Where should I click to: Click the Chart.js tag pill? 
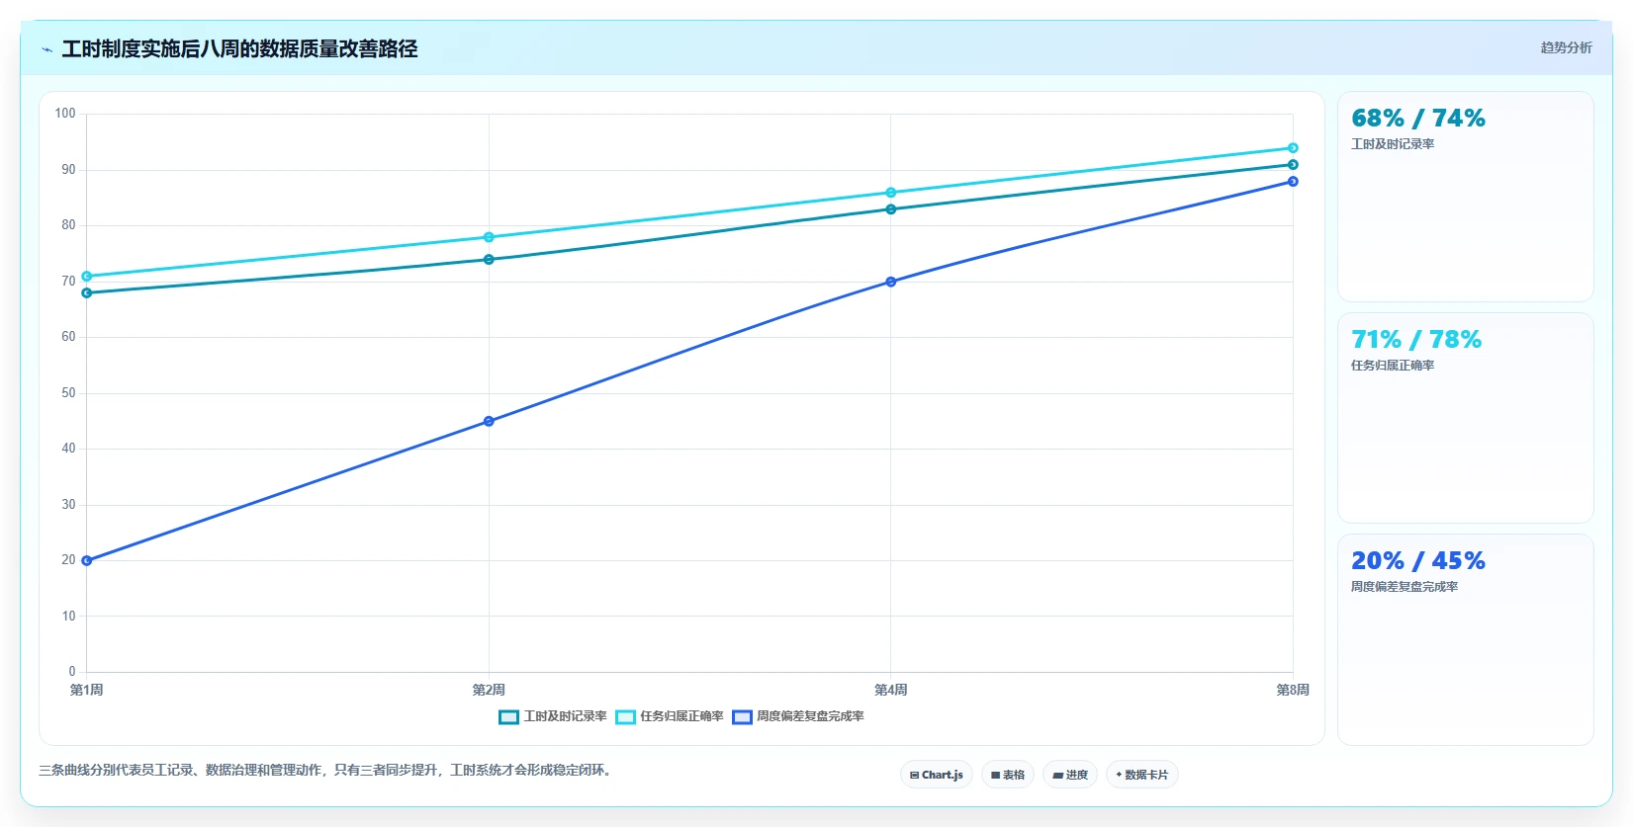[937, 775]
